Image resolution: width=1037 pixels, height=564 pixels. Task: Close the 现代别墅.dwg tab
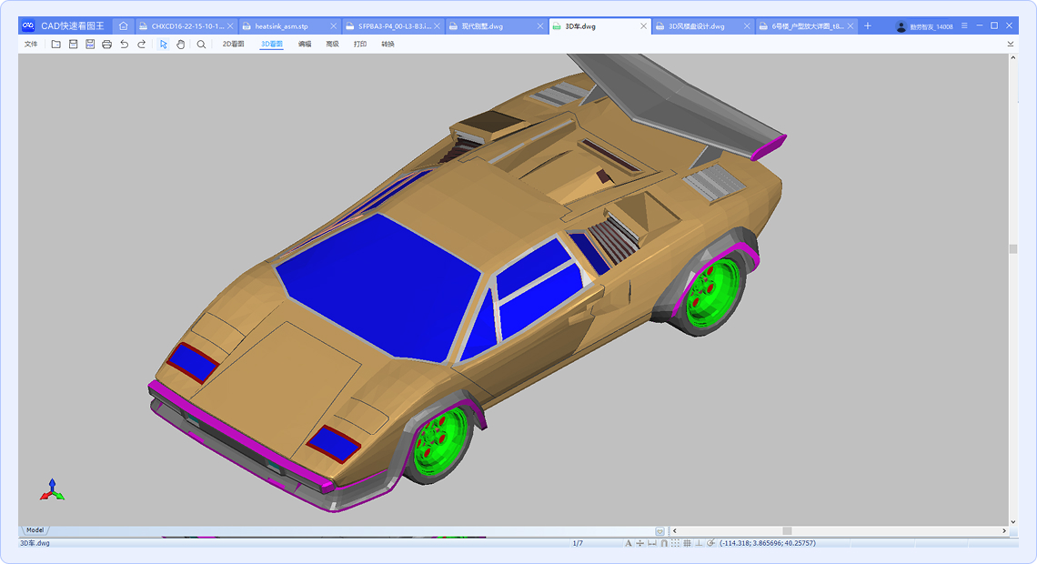coord(540,26)
